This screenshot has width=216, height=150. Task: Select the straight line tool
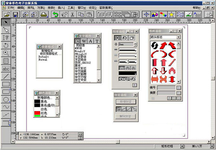5,76
